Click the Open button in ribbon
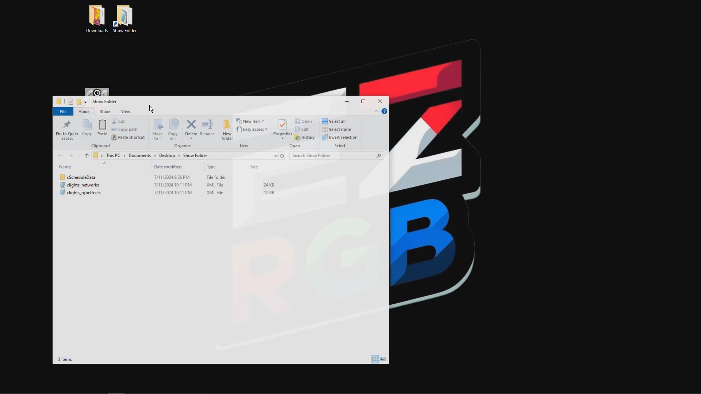 [305, 121]
